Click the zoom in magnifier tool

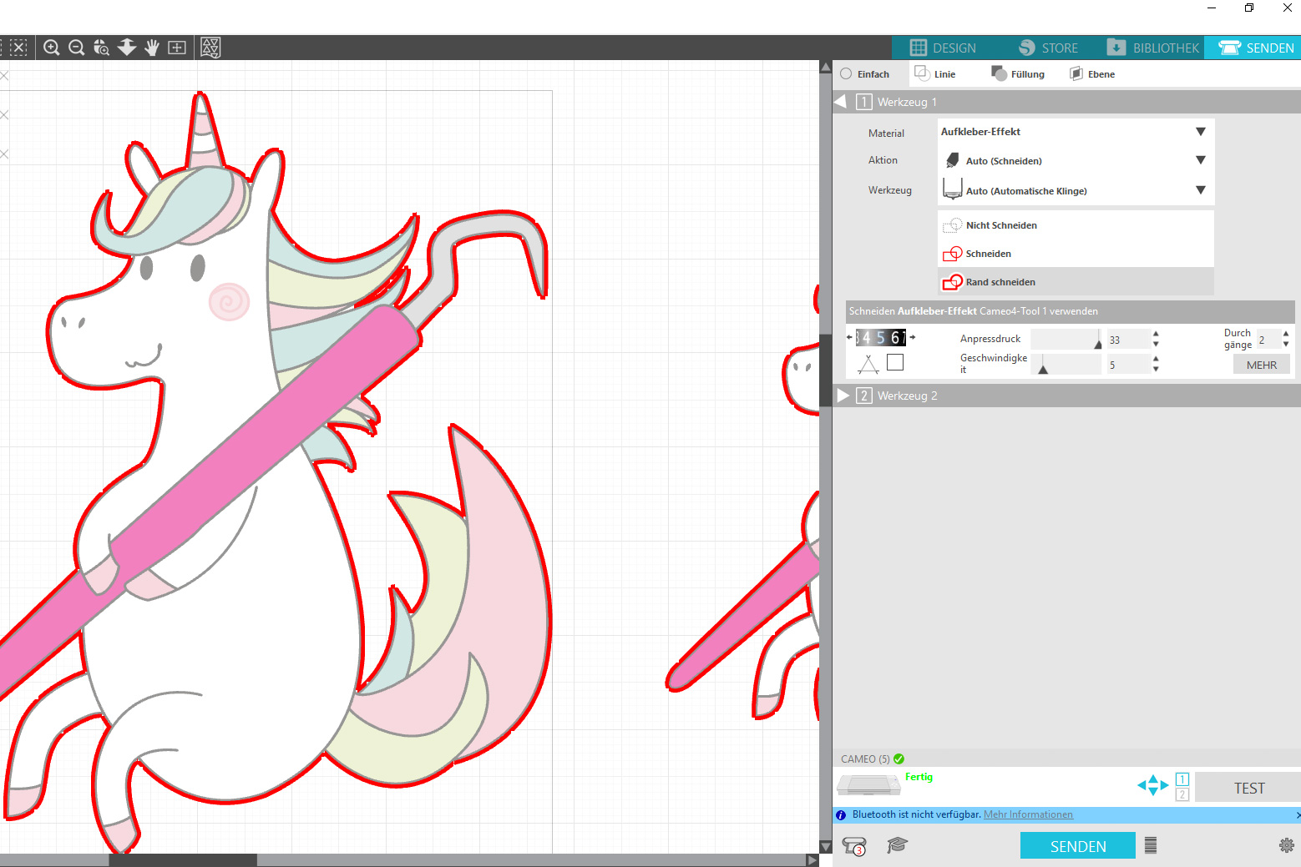(x=51, y=48)
